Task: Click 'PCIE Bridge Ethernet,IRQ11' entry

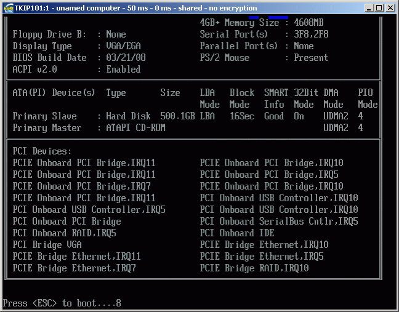Action: [76, 257]
